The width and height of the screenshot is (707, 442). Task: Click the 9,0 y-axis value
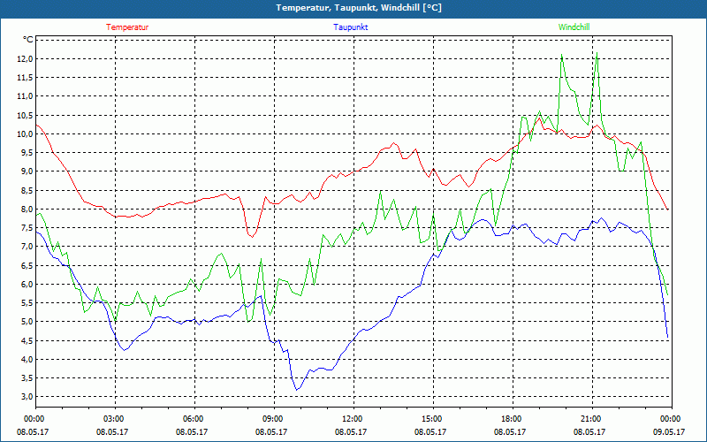point(27,171)
